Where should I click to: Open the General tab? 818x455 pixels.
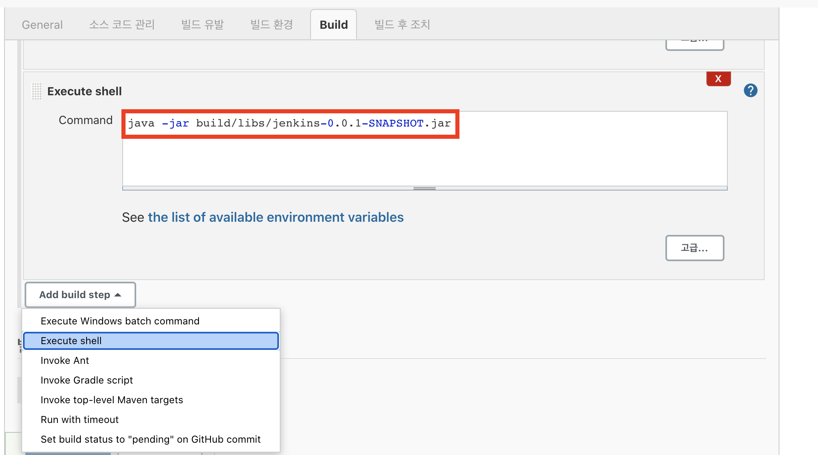click(42, 25)
